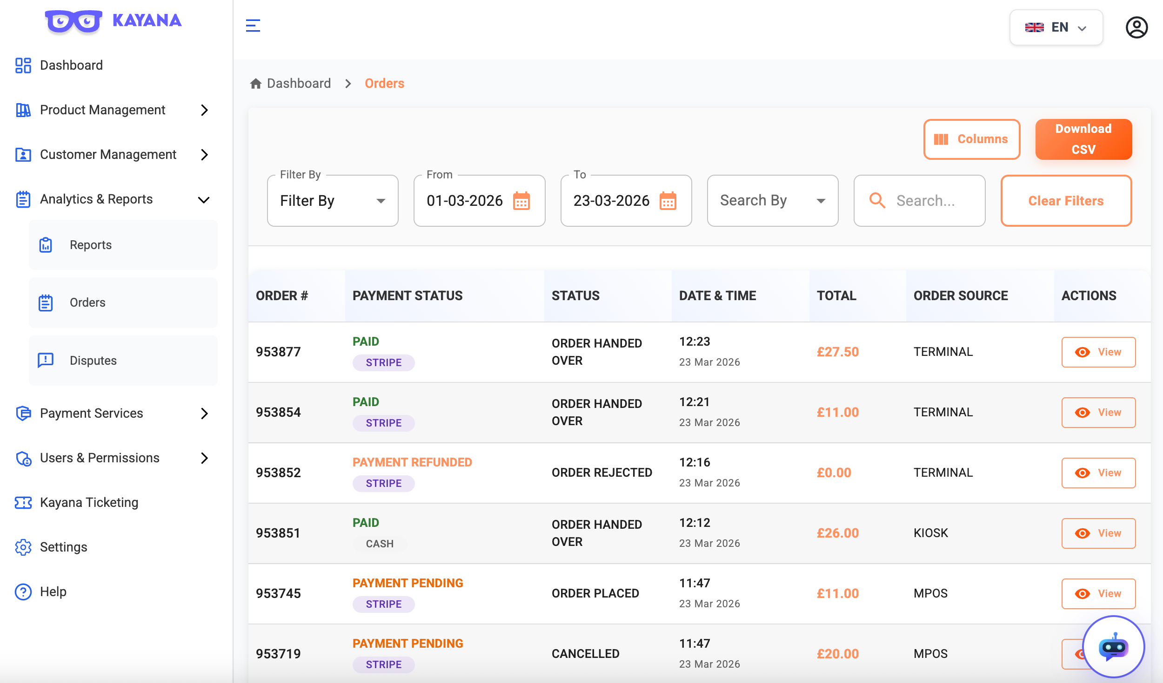Open Reports under Analytics
This screenshot has height=683, width=1163.
[123, 245]
